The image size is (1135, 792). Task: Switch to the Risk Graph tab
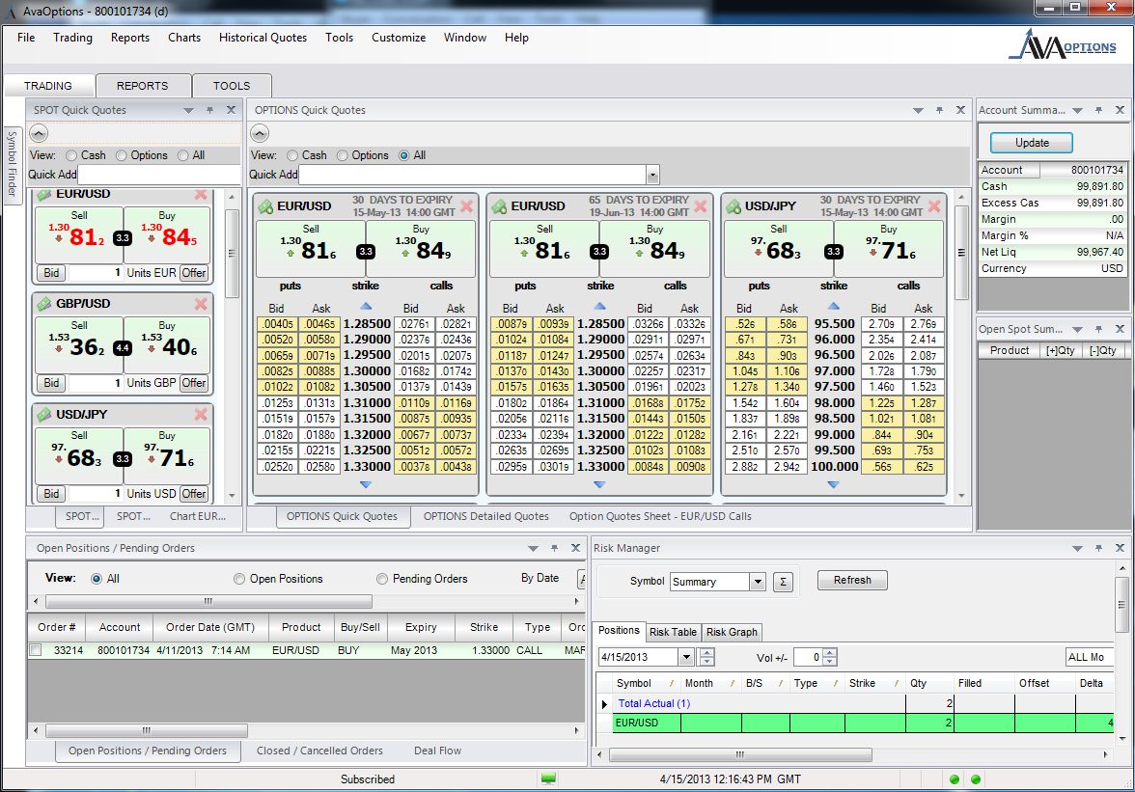click(x=732, y=632)
